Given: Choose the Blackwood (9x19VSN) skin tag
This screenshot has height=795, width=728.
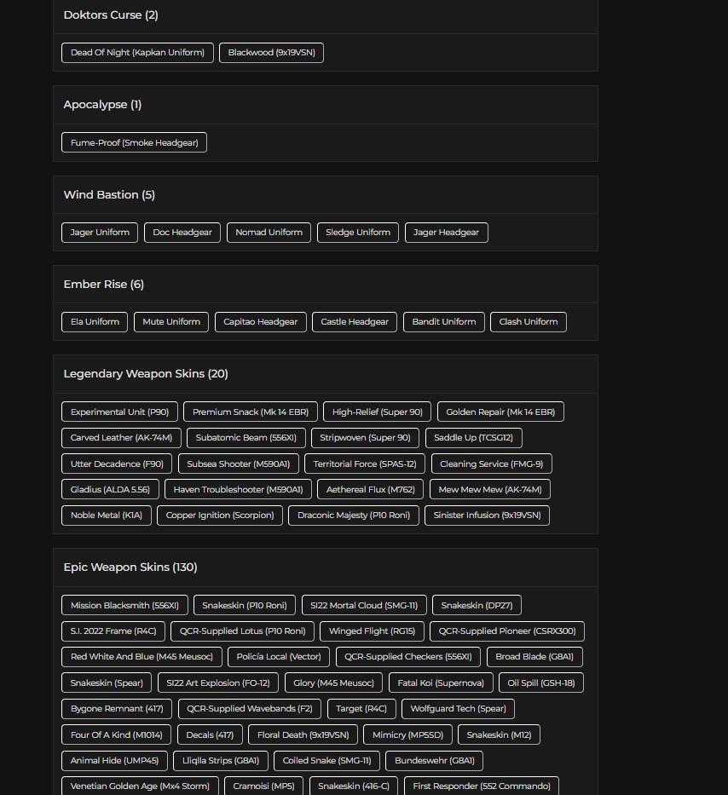Looking at the screenshot, I should [271, 53].
